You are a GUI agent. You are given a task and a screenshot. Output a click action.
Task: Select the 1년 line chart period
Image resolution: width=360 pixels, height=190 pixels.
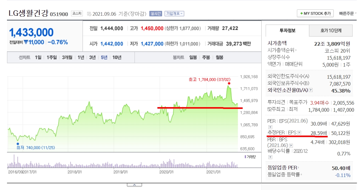click(x=81, y=57)
